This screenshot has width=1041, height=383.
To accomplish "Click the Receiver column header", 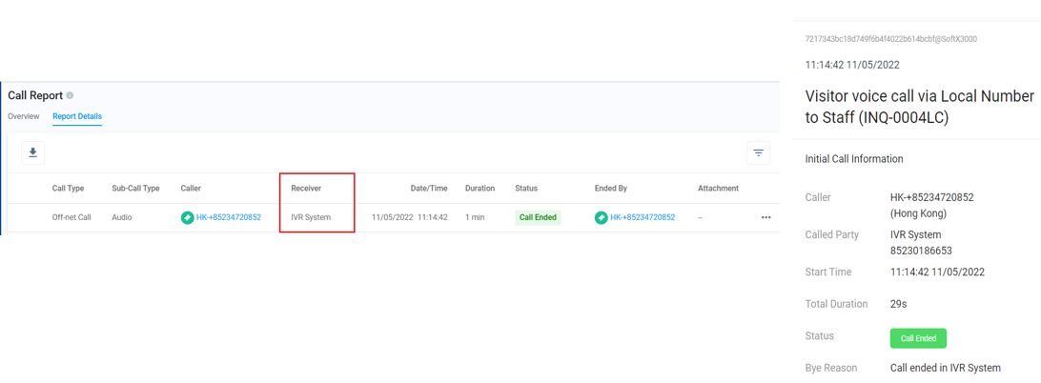I will (306, 189).
